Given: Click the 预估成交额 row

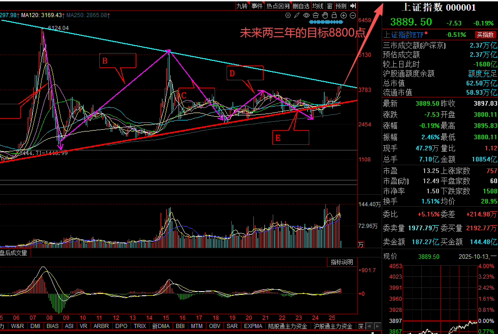Looking at the screenshot, I should click(x=440, y=54).
